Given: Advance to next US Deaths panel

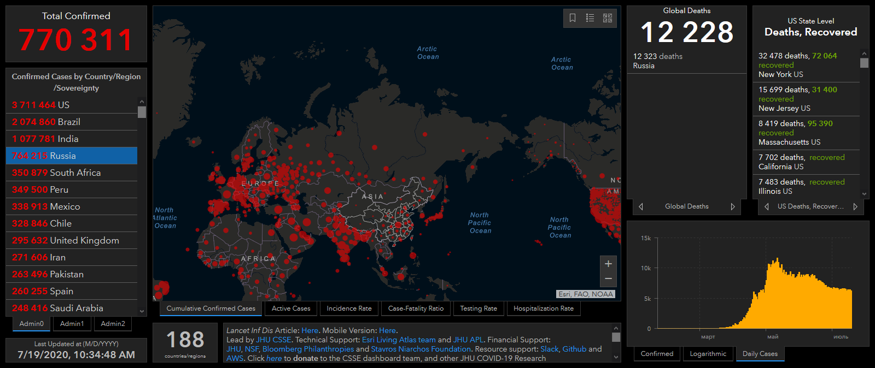Looking at the screenshot, I should tap(855, 206).
